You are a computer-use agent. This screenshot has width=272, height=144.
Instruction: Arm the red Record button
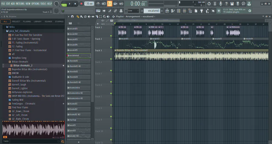81,4
